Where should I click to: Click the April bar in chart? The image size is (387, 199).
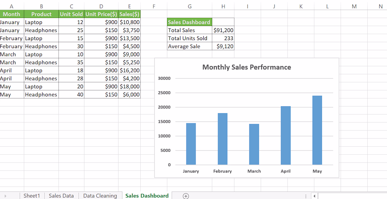coord(286,135)
